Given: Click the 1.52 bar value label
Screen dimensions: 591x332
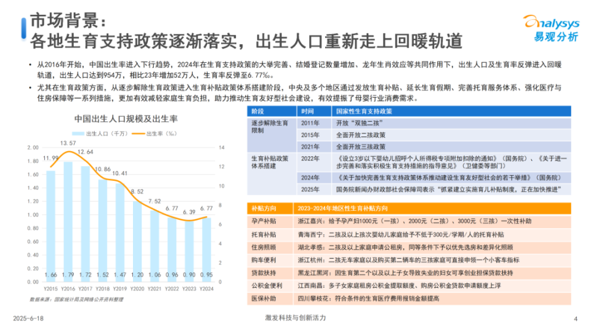Looking at the screenshot, I should tap(103, 275).
